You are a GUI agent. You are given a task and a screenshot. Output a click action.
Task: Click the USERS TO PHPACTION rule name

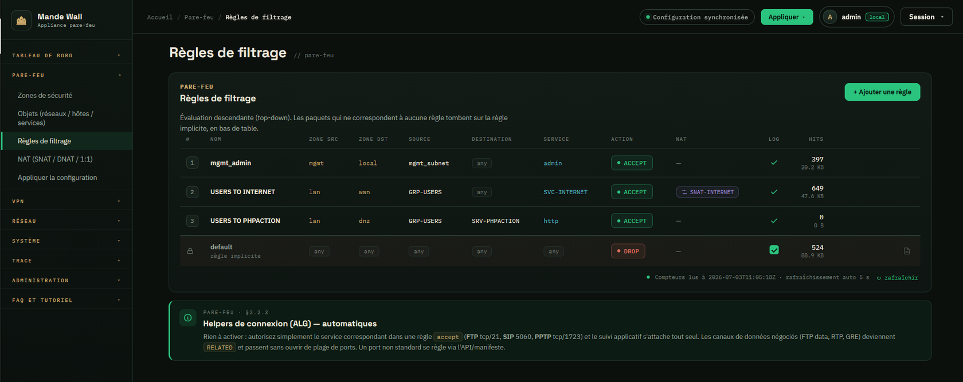pos(245,220)
